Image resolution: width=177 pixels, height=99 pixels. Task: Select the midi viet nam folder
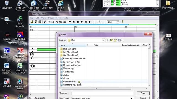69,49
